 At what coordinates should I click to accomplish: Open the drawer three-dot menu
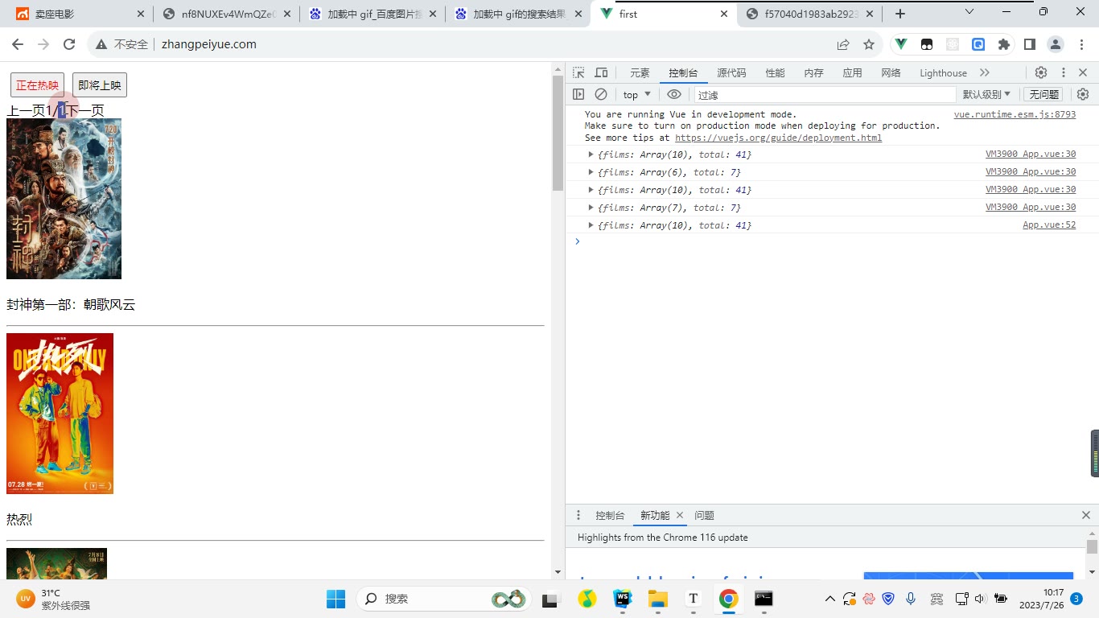578,515
